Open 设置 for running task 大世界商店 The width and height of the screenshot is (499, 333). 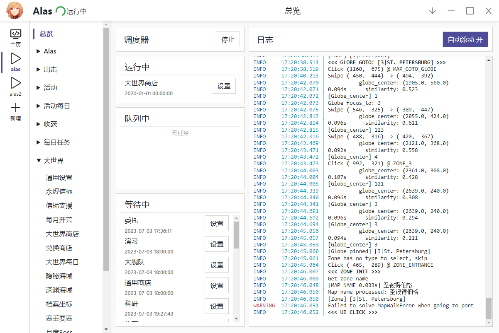[x=224, y=86]
